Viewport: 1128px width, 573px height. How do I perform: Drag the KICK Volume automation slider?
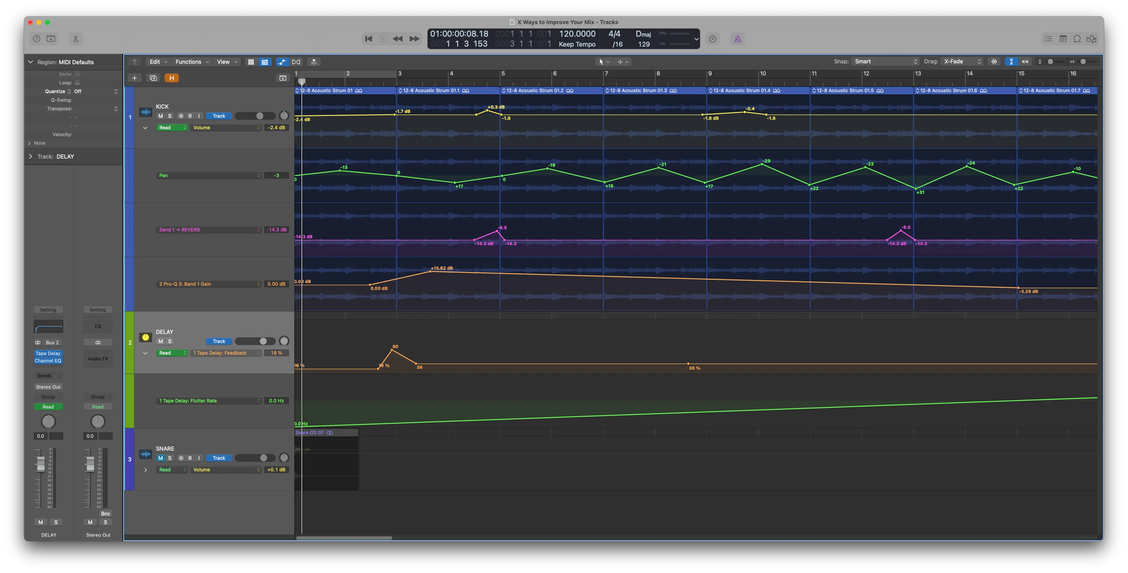tap(258, 115)
